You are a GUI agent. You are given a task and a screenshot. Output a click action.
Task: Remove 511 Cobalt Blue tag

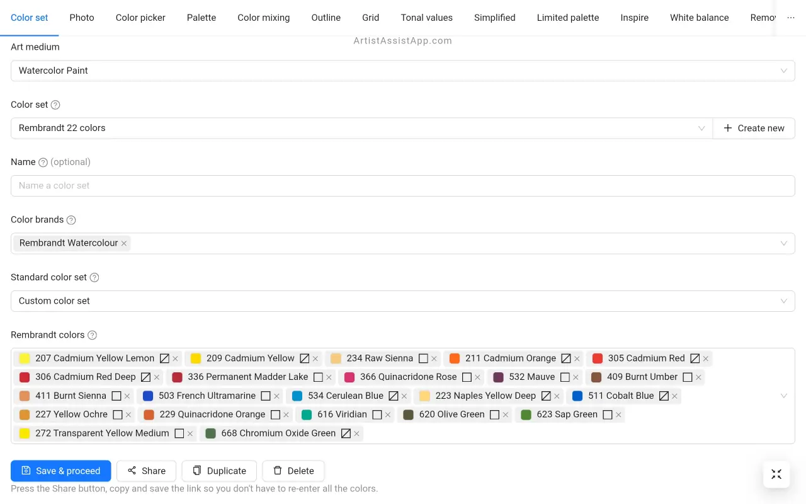pos(674,396)
